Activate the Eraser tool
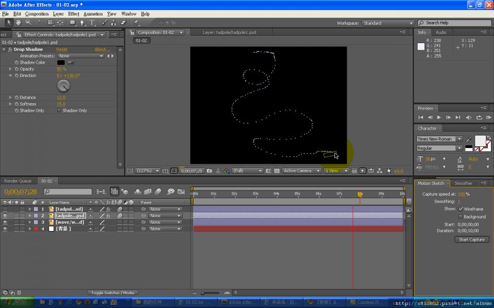 [123, 23]
